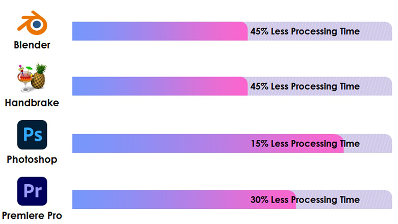Select the Photoshop Ps icon
Viewport: 398px width, 224px height.
click(x=32, y=135)
